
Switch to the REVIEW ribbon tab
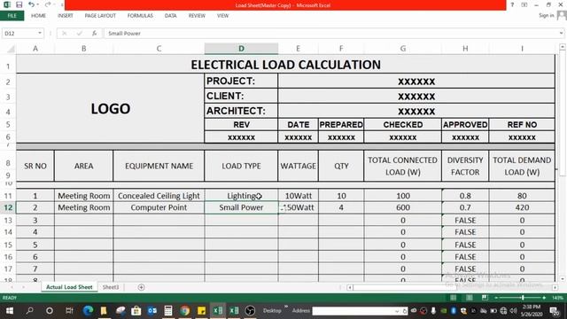(x=197, y=16)
